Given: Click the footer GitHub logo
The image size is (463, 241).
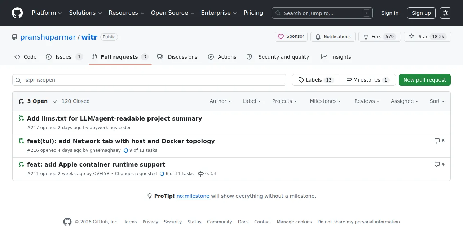Looking at the screenshot, I should 67,222.
